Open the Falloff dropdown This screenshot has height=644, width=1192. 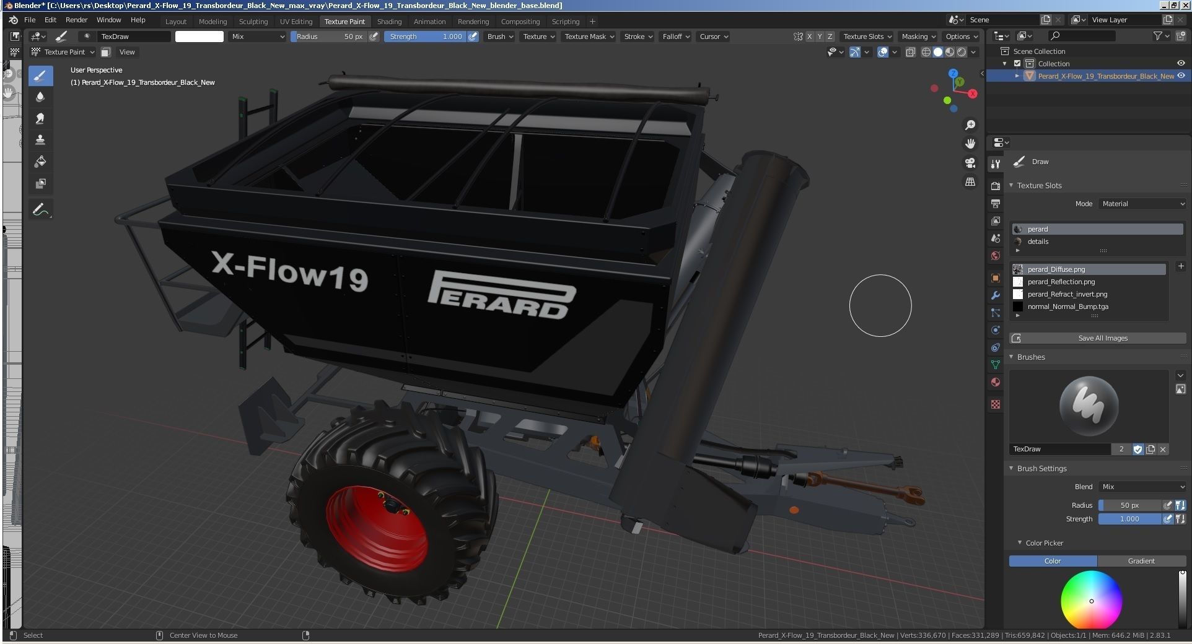point(675,37)
